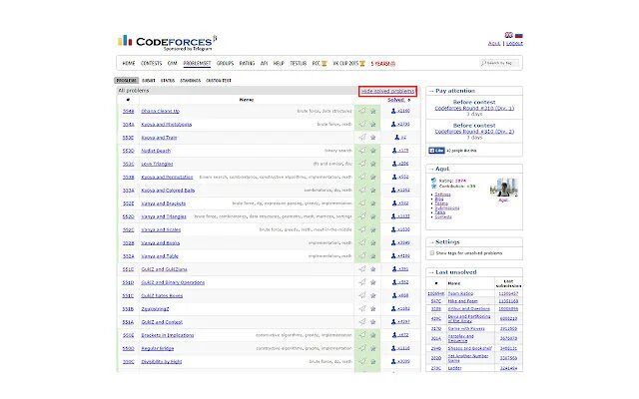This screenshot has height=399, width=639.
Task: Open the HELP menu item
Action: click(279, 63)
